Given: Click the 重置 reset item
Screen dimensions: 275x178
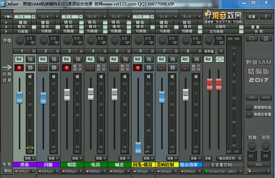Looking at the screenshot, I should 255,27.
